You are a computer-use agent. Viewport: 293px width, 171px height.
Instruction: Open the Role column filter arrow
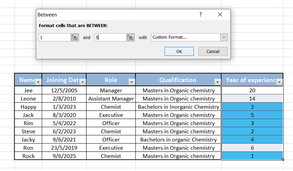tap(132, 82)
